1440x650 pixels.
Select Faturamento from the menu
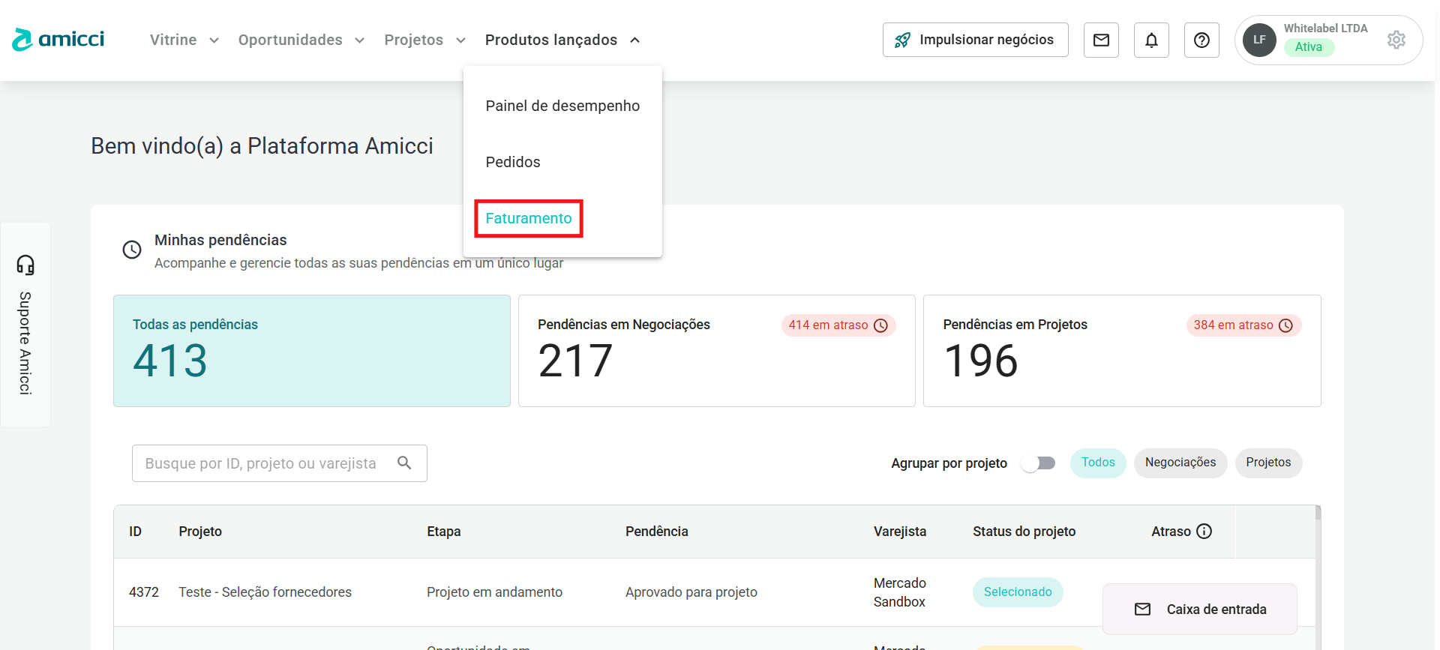pos(529,218)
